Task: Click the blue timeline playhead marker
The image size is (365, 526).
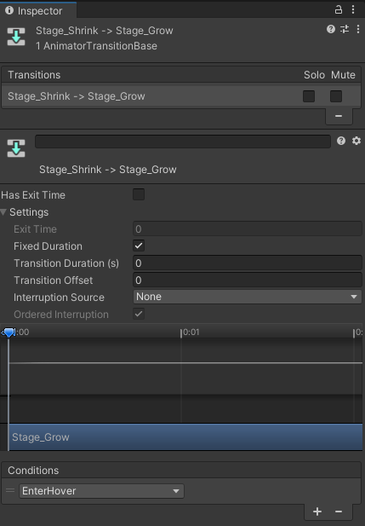Action: tap(9, 332)
